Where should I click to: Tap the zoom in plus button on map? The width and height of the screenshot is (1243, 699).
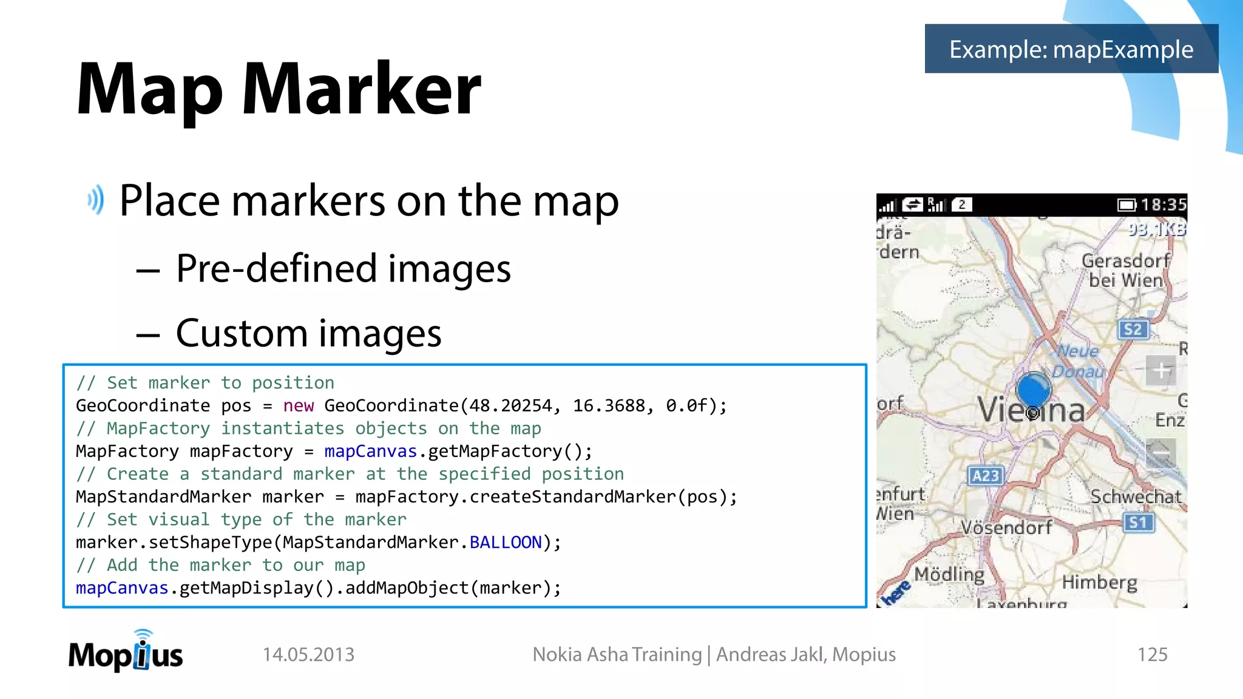pyautogui.click(x=1160, y=370)
